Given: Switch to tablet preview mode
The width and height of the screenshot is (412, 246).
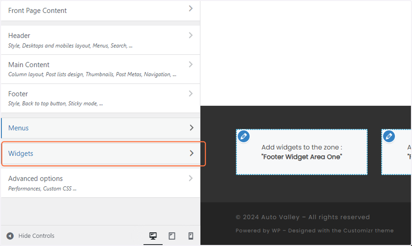Looking at the screenshot, I should 172,236.
